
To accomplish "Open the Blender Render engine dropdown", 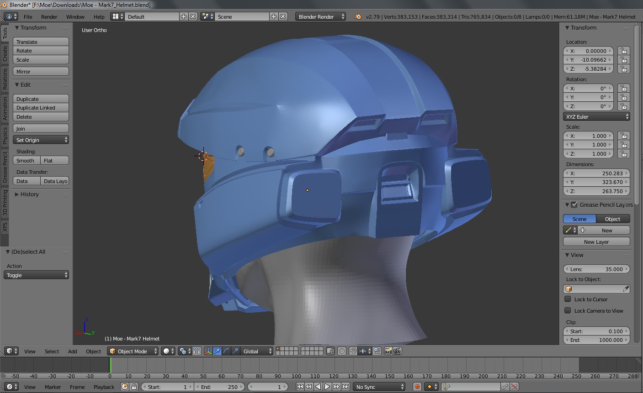I will coord(321,16).
